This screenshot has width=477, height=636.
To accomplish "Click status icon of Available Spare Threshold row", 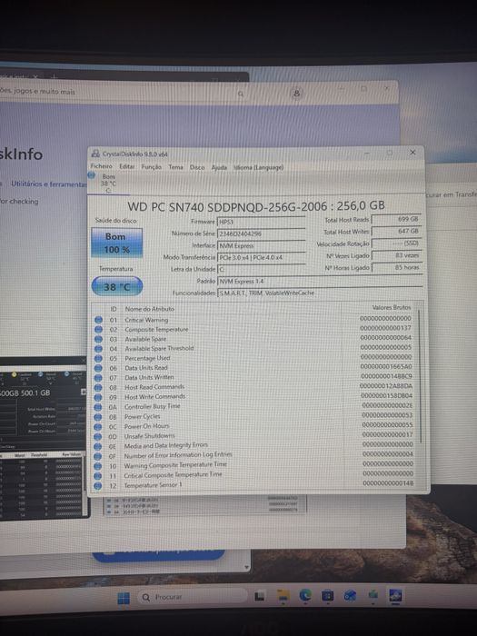I will pos(98,349).
